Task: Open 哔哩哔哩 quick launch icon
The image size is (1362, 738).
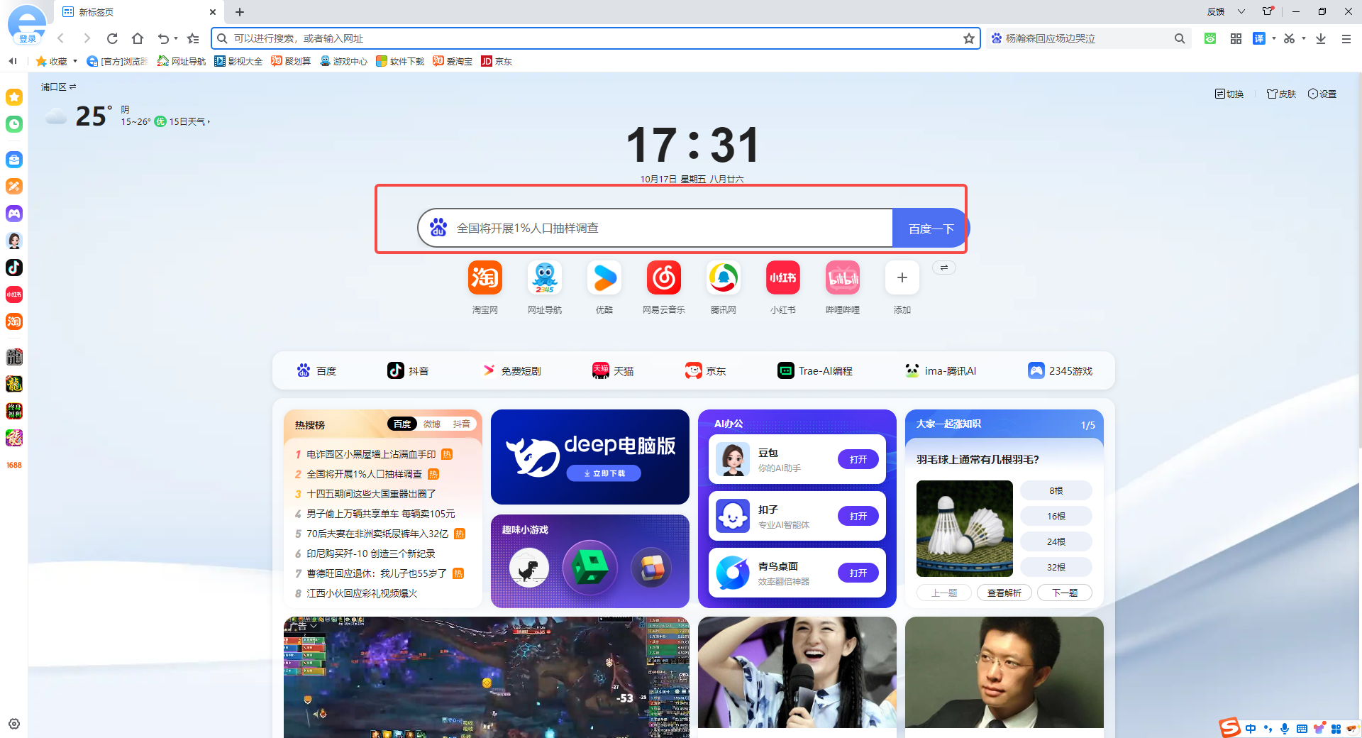Action: (x=842, y=277)
